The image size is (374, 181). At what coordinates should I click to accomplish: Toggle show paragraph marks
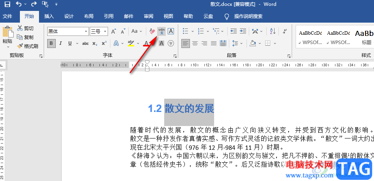tap(285, 31)
